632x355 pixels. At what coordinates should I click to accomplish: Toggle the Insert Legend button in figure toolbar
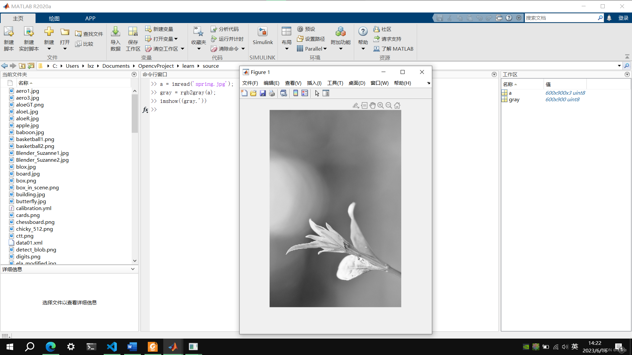(x=305, y=93)
